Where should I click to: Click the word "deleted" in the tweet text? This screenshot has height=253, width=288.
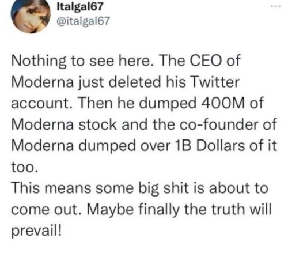(x=134, y=82)
